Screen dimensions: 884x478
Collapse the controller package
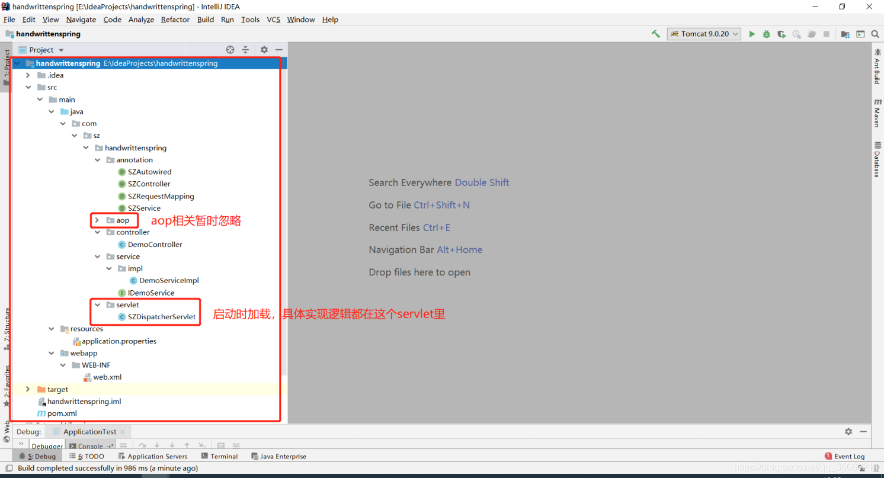point(97,232)
